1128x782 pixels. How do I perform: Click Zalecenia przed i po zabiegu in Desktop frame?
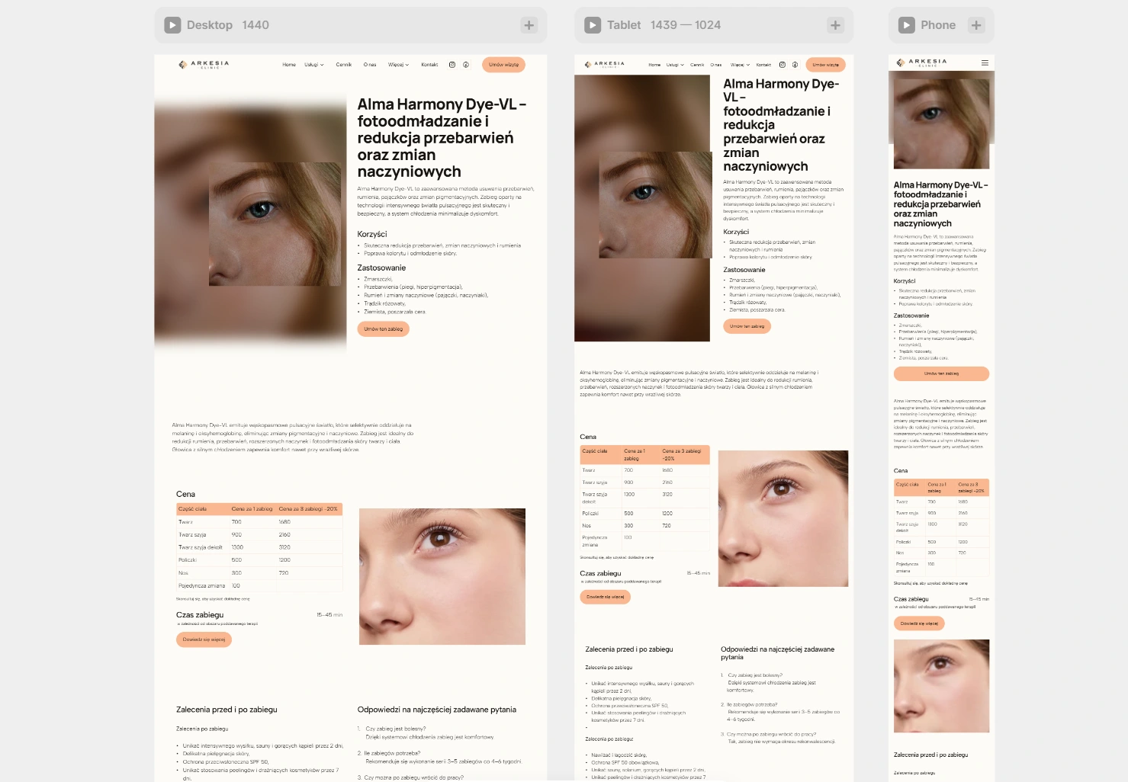[x=227, y=710]
